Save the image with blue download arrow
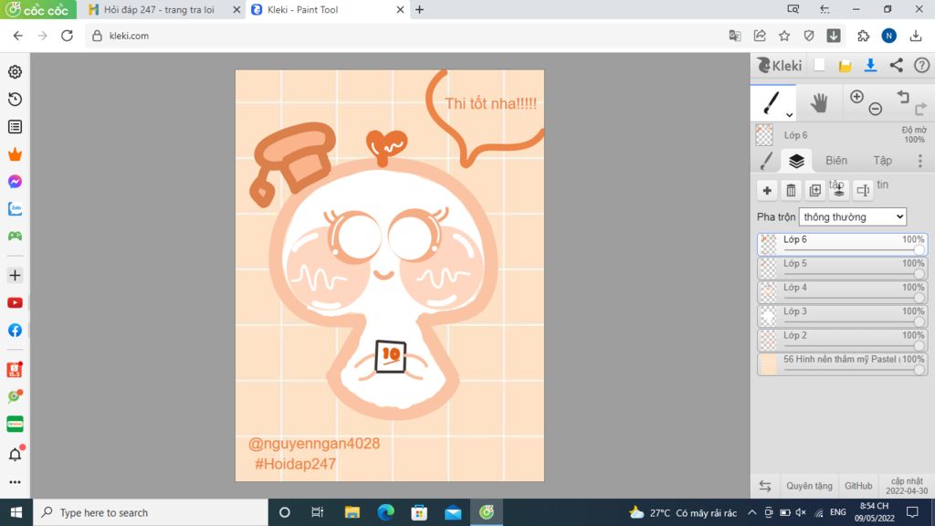The height and width of the screenshot is (526, 935). 870,65
